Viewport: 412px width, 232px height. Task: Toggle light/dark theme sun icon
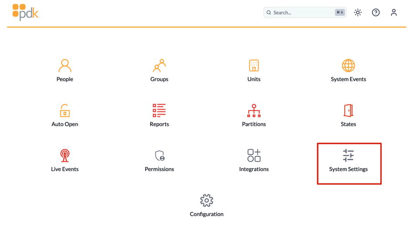[358, 13]
